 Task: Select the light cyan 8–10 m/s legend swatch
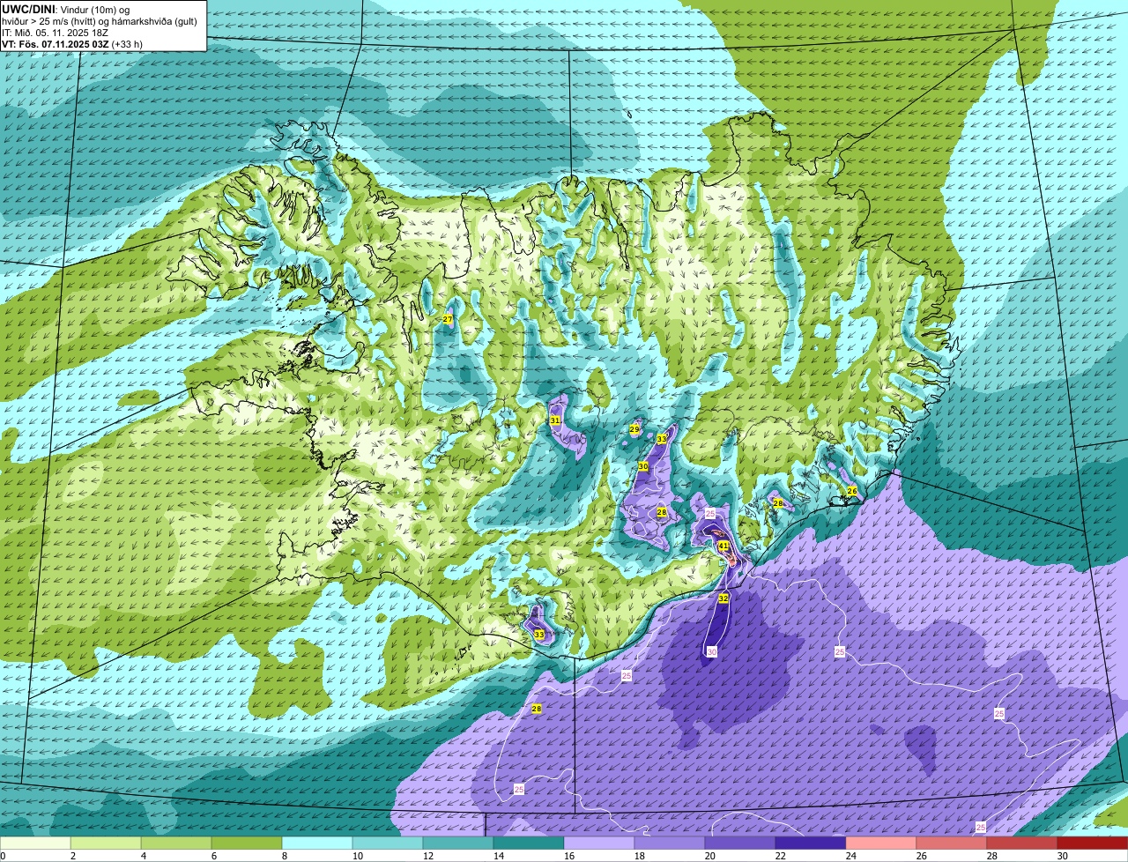317,843
